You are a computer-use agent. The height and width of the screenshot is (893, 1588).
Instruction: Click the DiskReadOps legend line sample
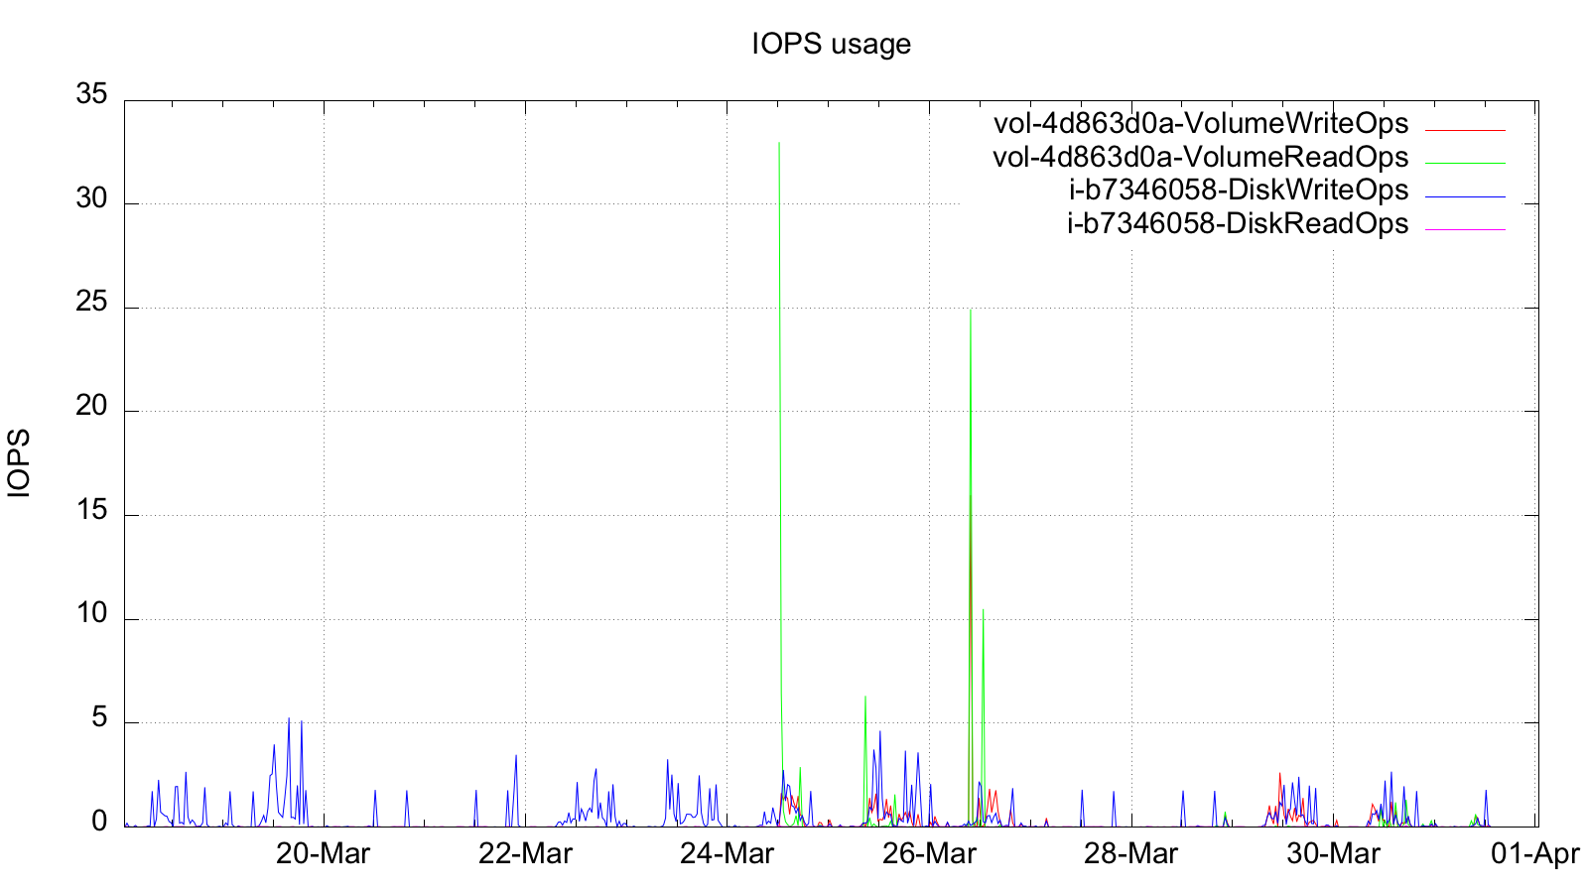pyautogui.click(x=1466, y=229)
